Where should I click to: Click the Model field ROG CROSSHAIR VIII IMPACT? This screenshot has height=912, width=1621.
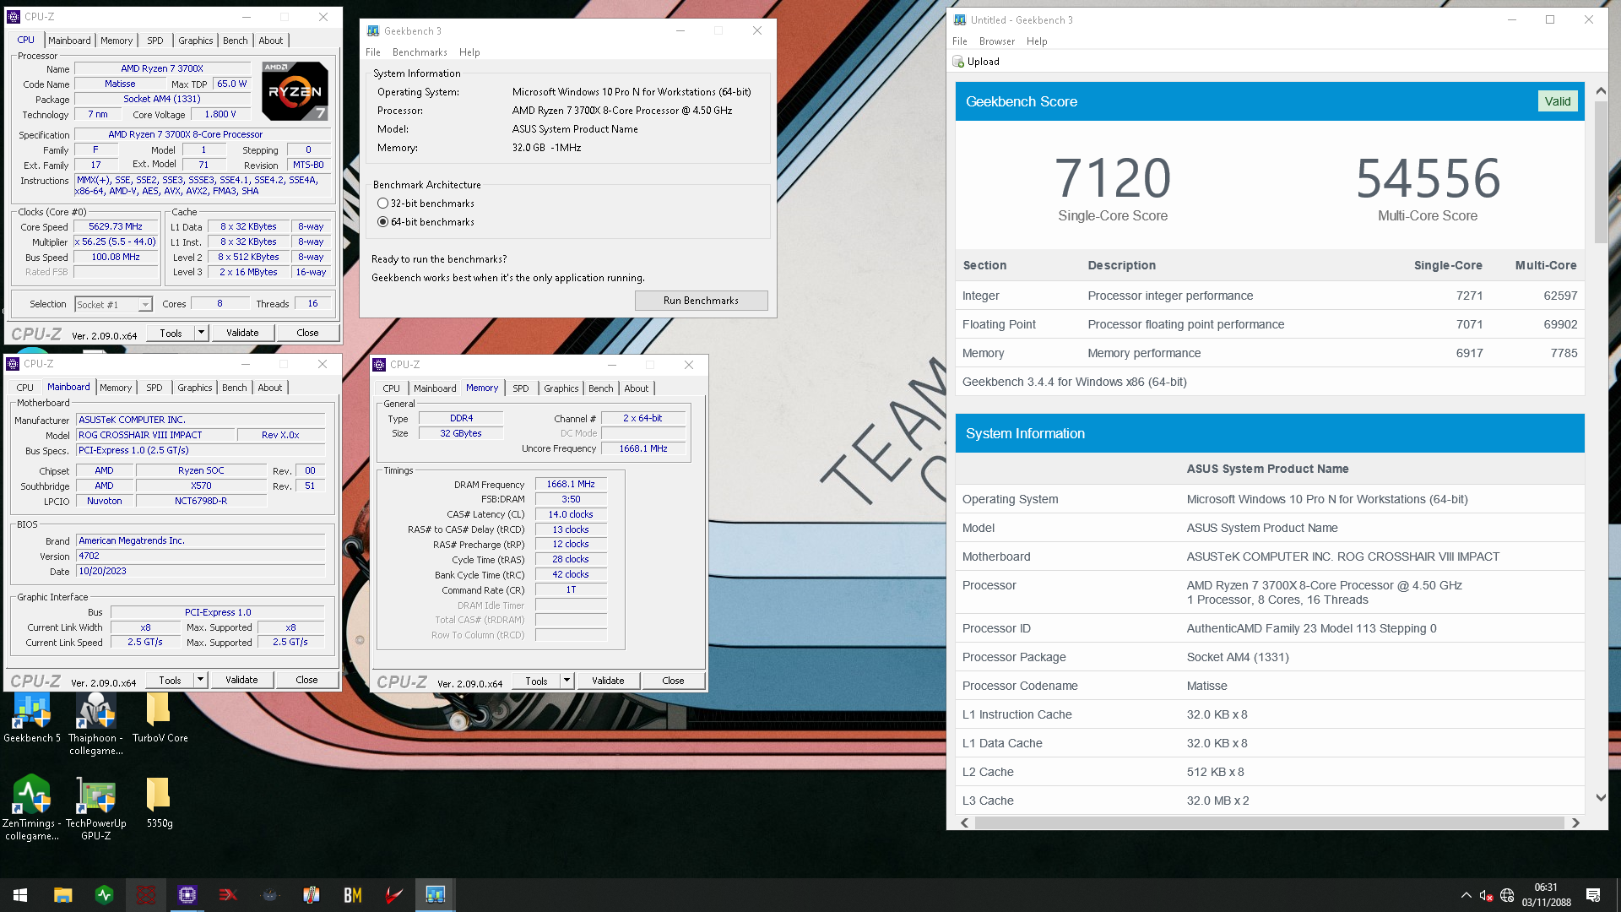coord(155,435)
